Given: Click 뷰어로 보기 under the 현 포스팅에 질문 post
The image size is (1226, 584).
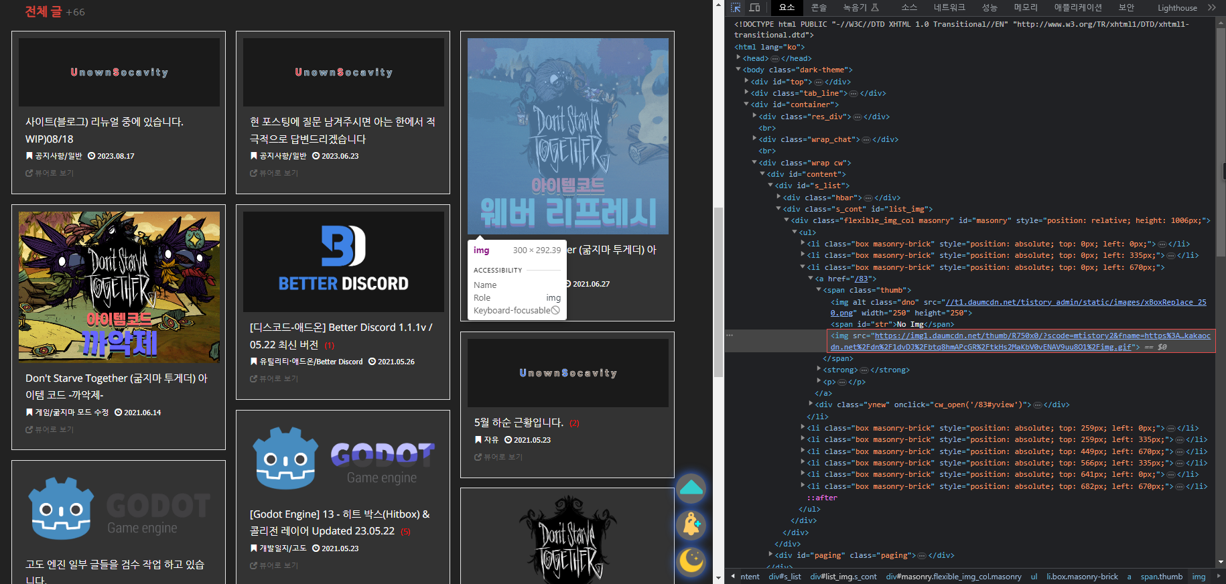Looking at the screenshot, I should [x=274, y=173].
